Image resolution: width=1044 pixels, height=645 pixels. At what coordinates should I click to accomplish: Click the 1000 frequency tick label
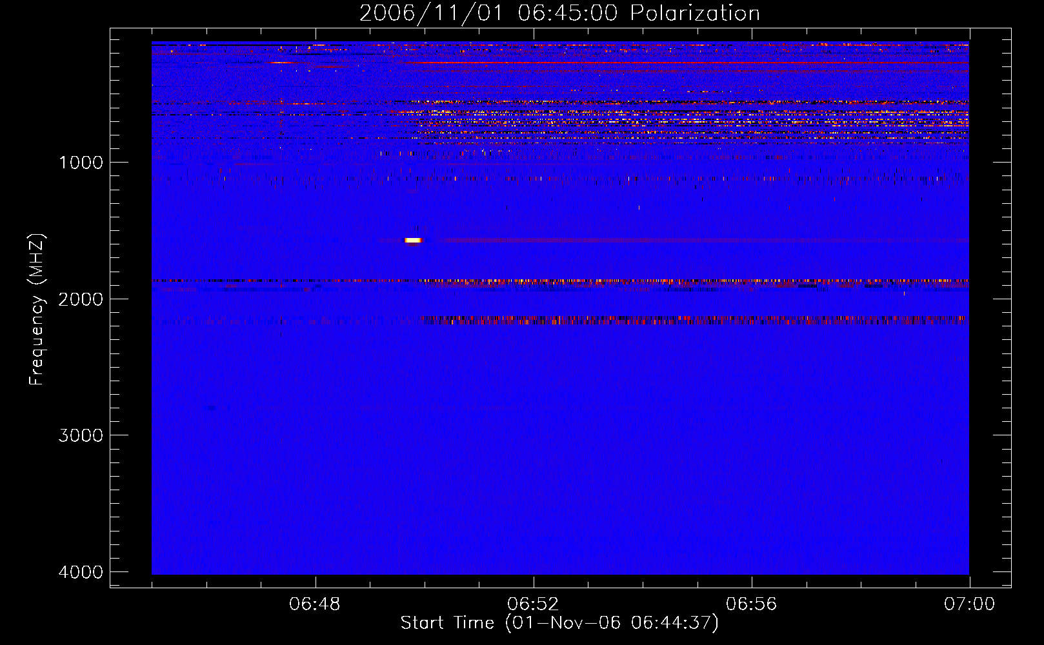pyautogui.click(x=81, y=163)
